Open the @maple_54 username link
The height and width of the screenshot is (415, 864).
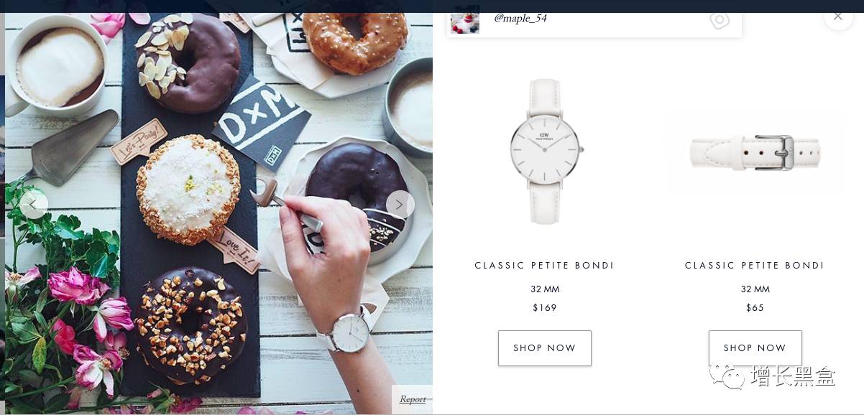click(520, 19)
